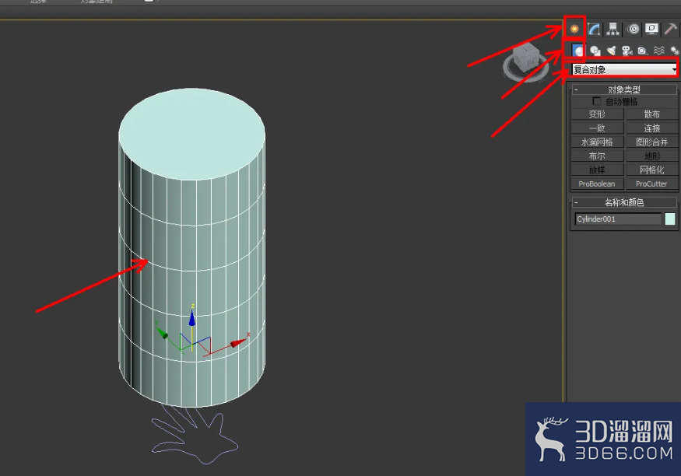681x476 pixels.
Task: Click the 连接 button
Action: (x=652, y=128)
